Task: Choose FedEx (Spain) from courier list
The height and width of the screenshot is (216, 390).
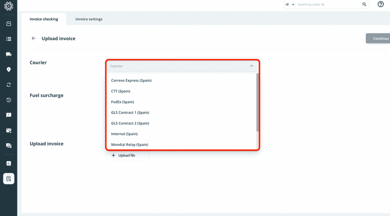Action: tap(123, 102)
